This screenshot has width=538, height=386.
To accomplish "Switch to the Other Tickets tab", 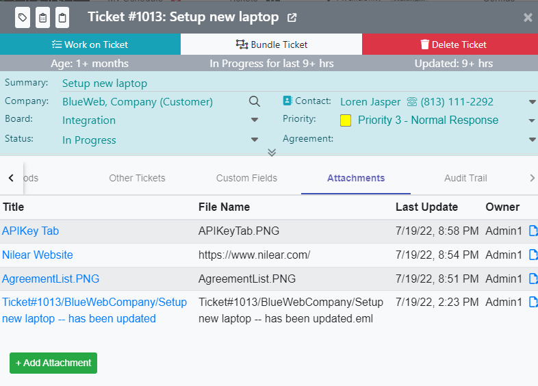I will pyautogui.click(x=137, y=178).
